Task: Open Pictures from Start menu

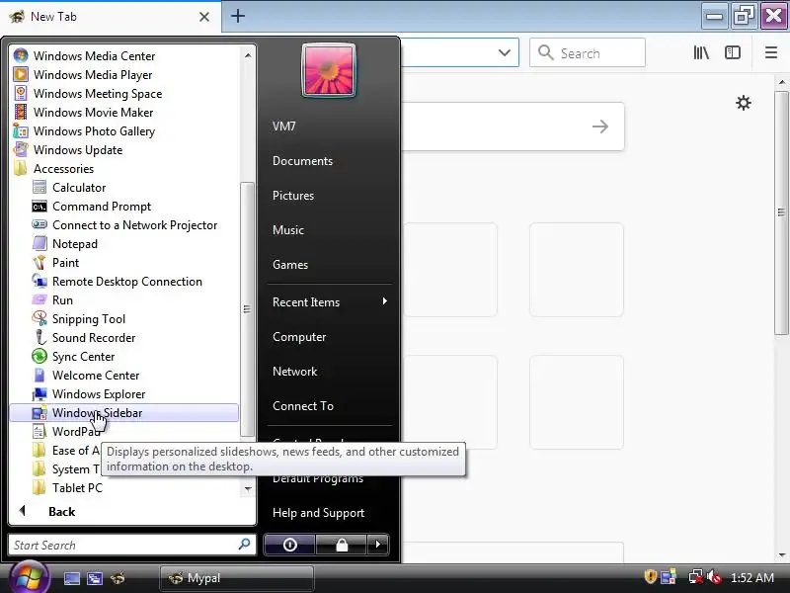Action: coord(293,196)
